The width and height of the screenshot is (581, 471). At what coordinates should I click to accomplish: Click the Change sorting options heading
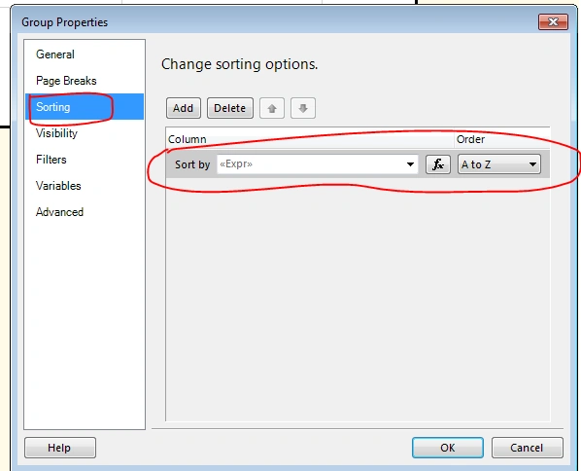pyautogui.click(x=240, y=64)
